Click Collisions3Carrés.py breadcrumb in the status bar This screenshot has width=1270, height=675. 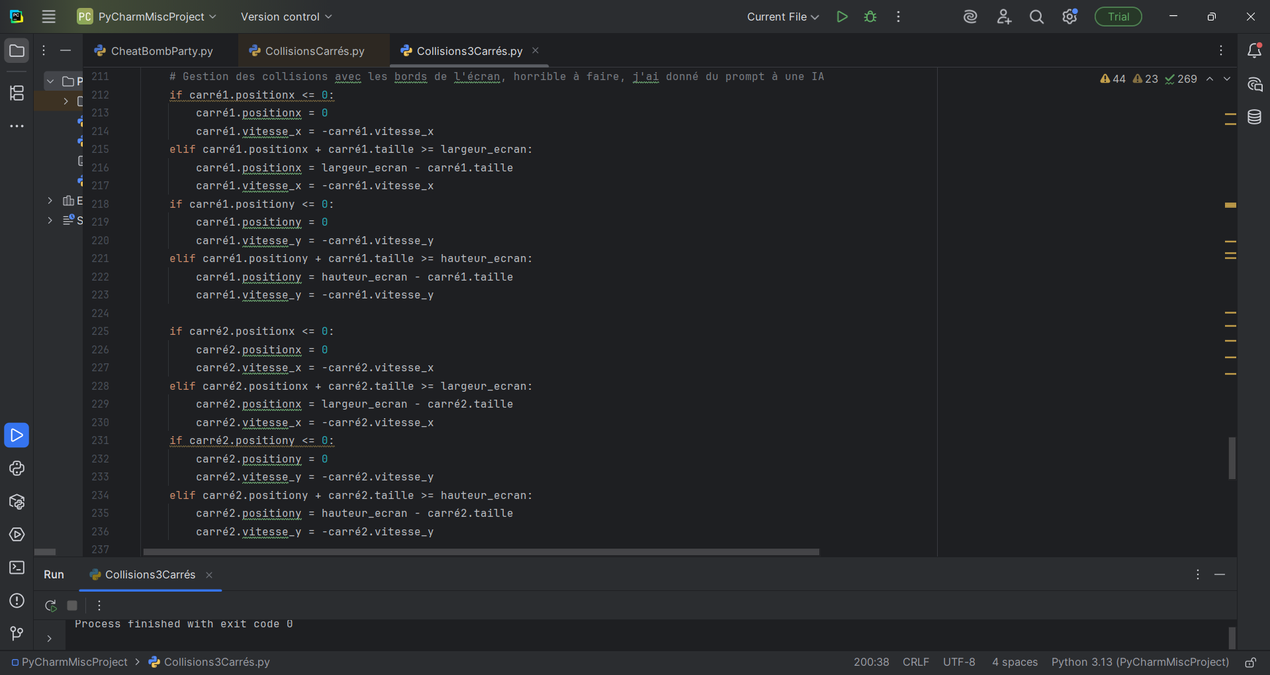pyautogui.click(x=209, y=662)
